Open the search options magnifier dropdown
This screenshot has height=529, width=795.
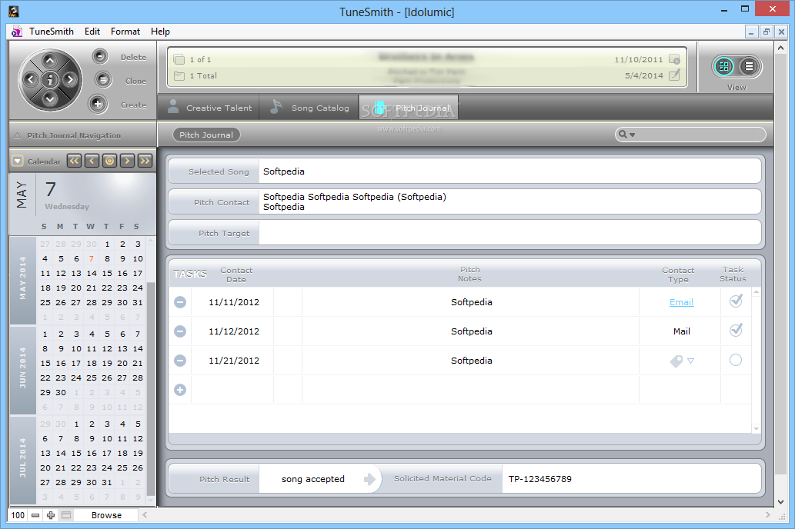pos(626,135)
